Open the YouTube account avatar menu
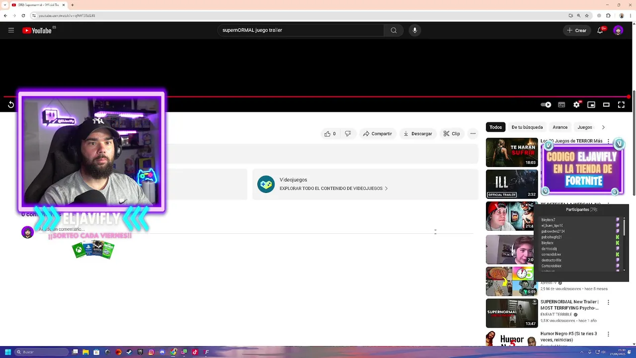Screen dimensions: 636x358 (618, 30)
